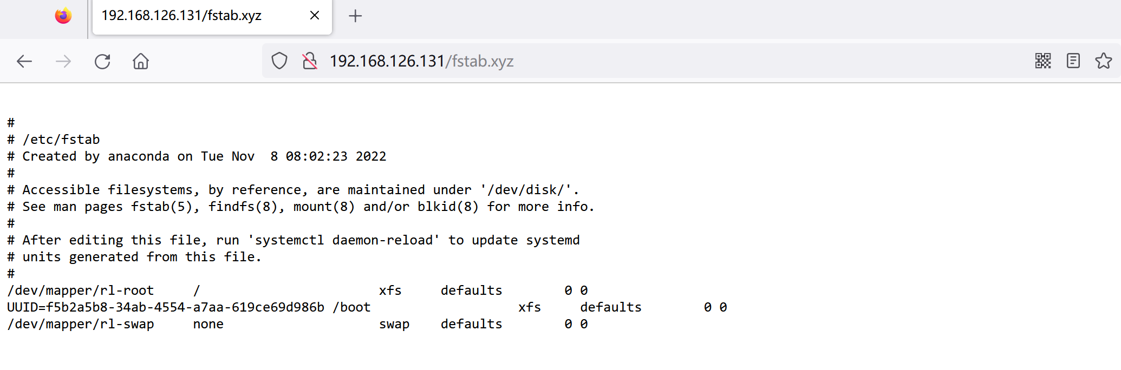
Task: Select the 192.168.126.131/fstab.xyz tab
Action: point(181,16)
